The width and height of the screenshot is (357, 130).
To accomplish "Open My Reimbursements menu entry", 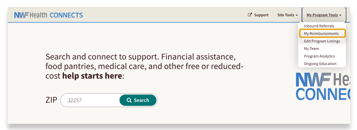I will (321, 33).
